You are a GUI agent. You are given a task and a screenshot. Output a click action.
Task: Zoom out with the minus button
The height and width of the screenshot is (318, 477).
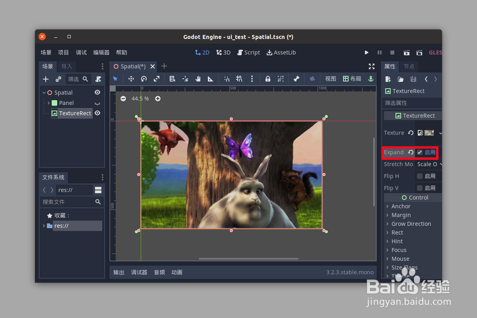123,99
